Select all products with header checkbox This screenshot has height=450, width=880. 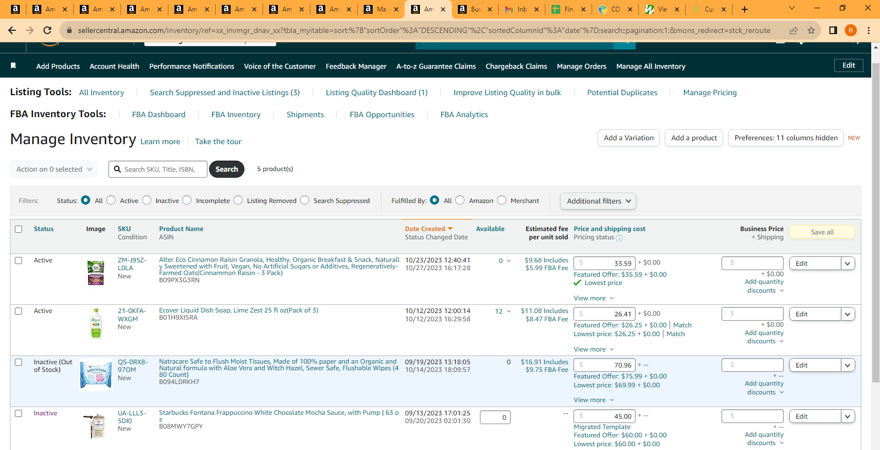(x=19, y=229)
